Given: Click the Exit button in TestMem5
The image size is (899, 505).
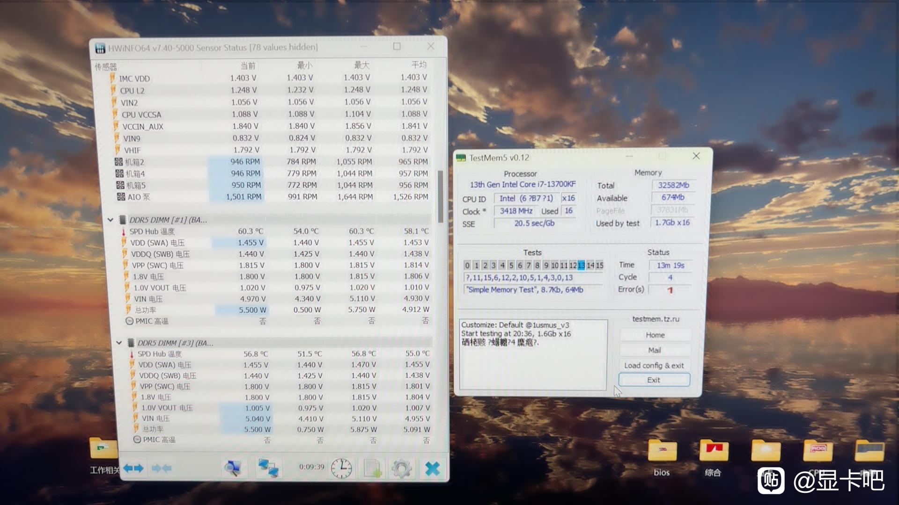Looking at the screenshot, I should [x=654, y=380].
